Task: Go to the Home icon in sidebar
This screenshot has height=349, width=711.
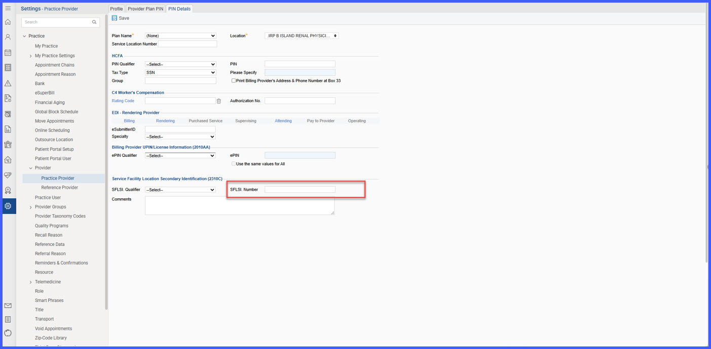Action: [x=8, y=22]
